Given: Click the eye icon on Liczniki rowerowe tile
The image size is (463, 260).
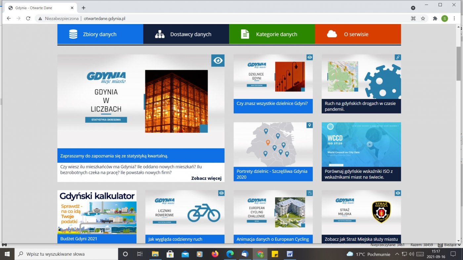Looking at the screenshot, I should 221,193.
